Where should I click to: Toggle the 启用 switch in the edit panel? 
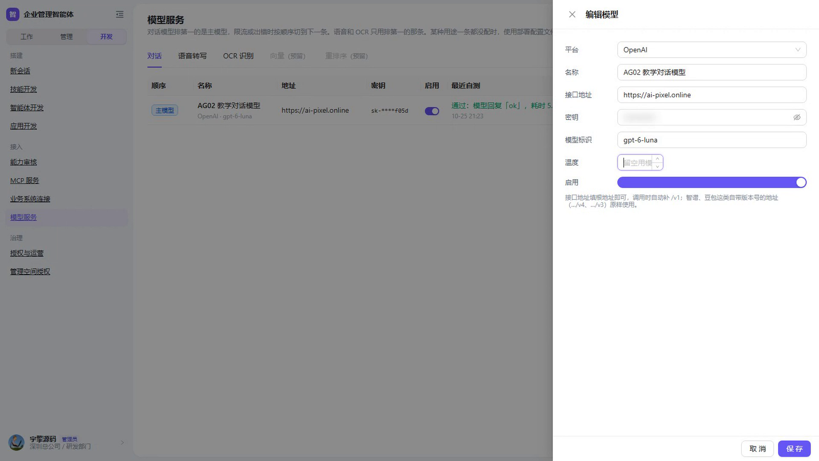(x=712, y=182)
